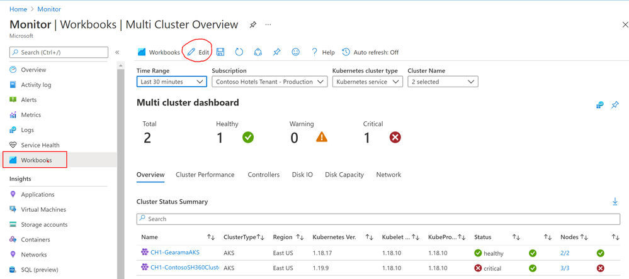Sort by ClusterType column arrows
Screen dimensions: 629x279
tap(261, 237)
